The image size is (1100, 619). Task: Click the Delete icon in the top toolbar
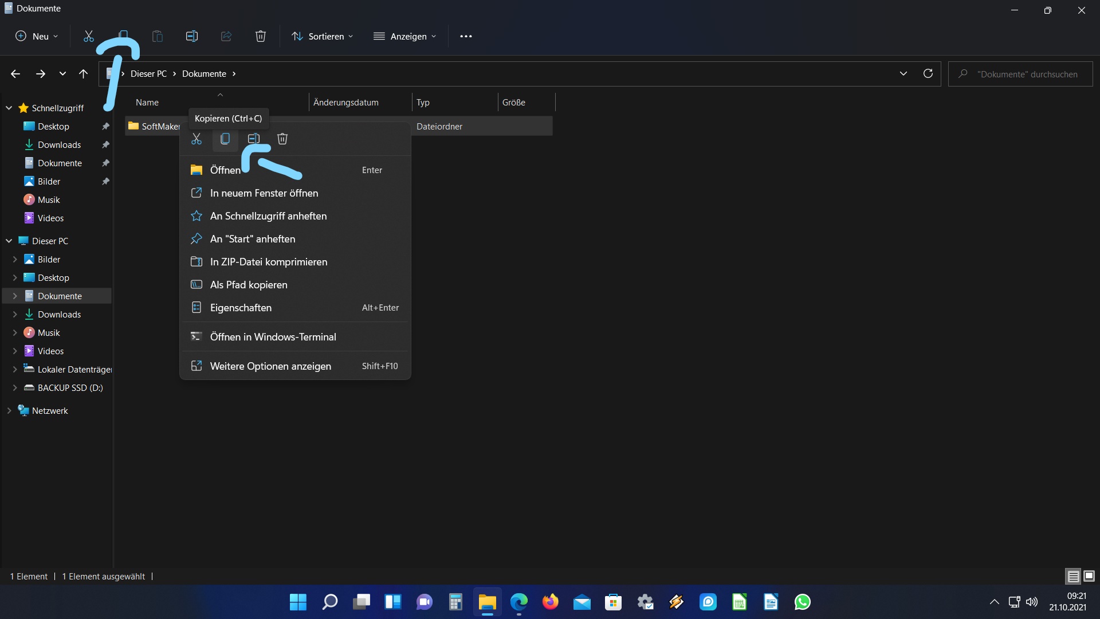pos(261,36)
